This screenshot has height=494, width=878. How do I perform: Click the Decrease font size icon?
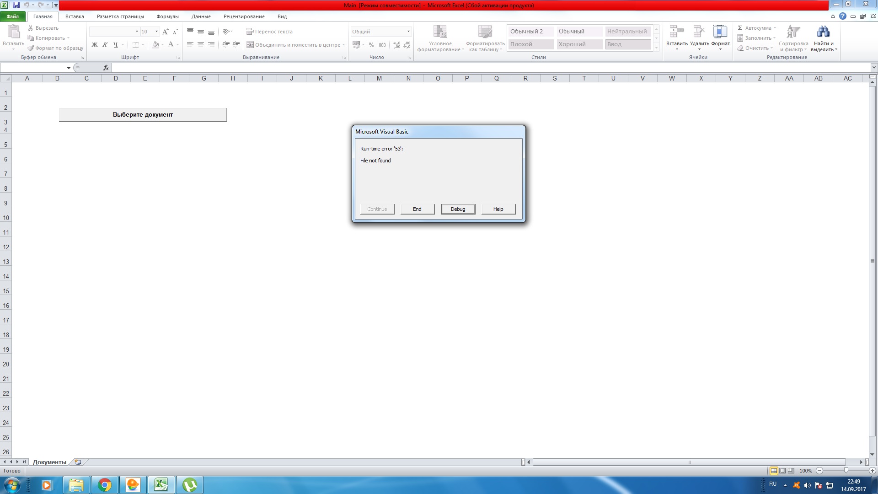tap(175, 32)
